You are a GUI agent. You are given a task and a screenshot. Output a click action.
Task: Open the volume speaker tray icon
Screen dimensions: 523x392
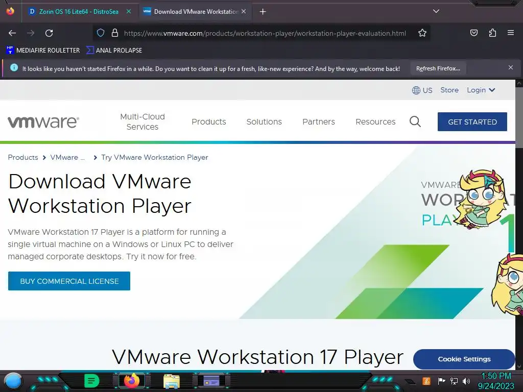pyautogui.click(x=466, y=381)
